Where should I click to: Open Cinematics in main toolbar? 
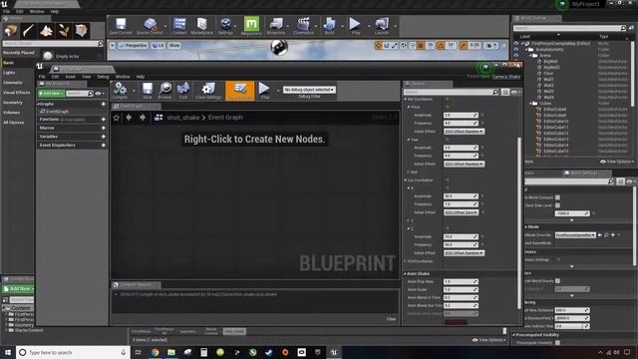coord(303,26)
